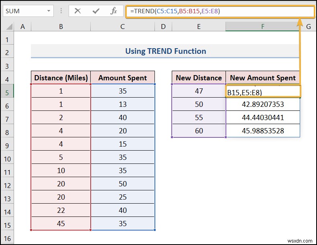Select column G header

coord(308,27)
